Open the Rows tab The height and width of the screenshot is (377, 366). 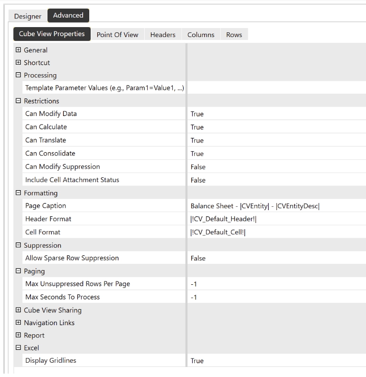pos(234,35)
